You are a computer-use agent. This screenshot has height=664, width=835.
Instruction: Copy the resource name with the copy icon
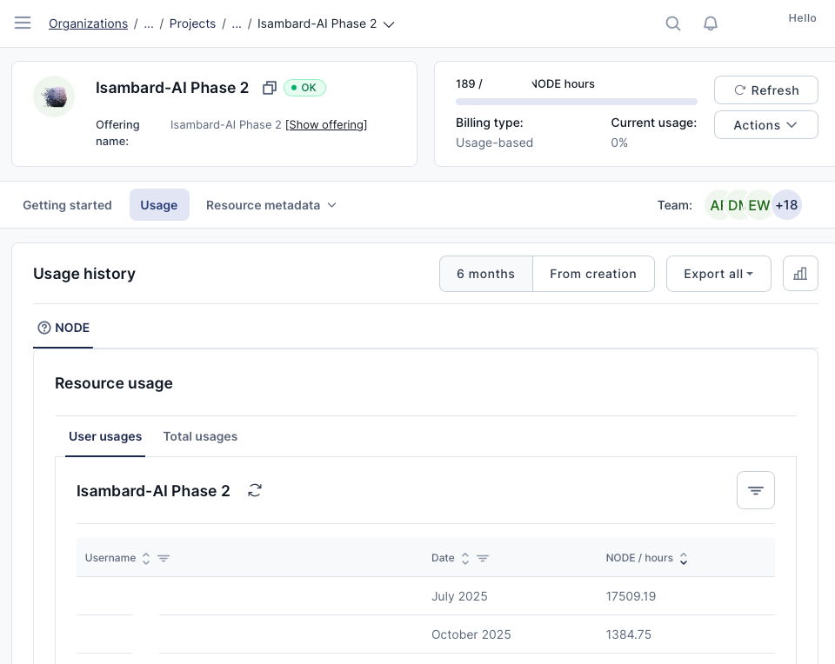[x=270, y=88]
